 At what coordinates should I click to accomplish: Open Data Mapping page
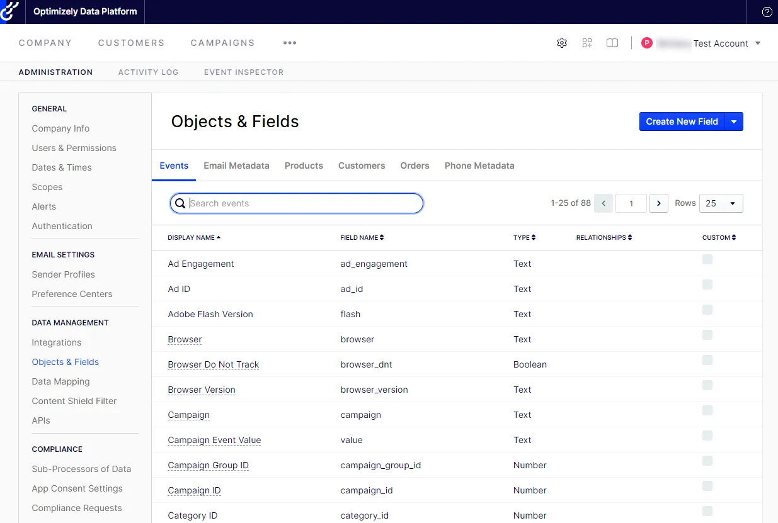click(60, 381)
